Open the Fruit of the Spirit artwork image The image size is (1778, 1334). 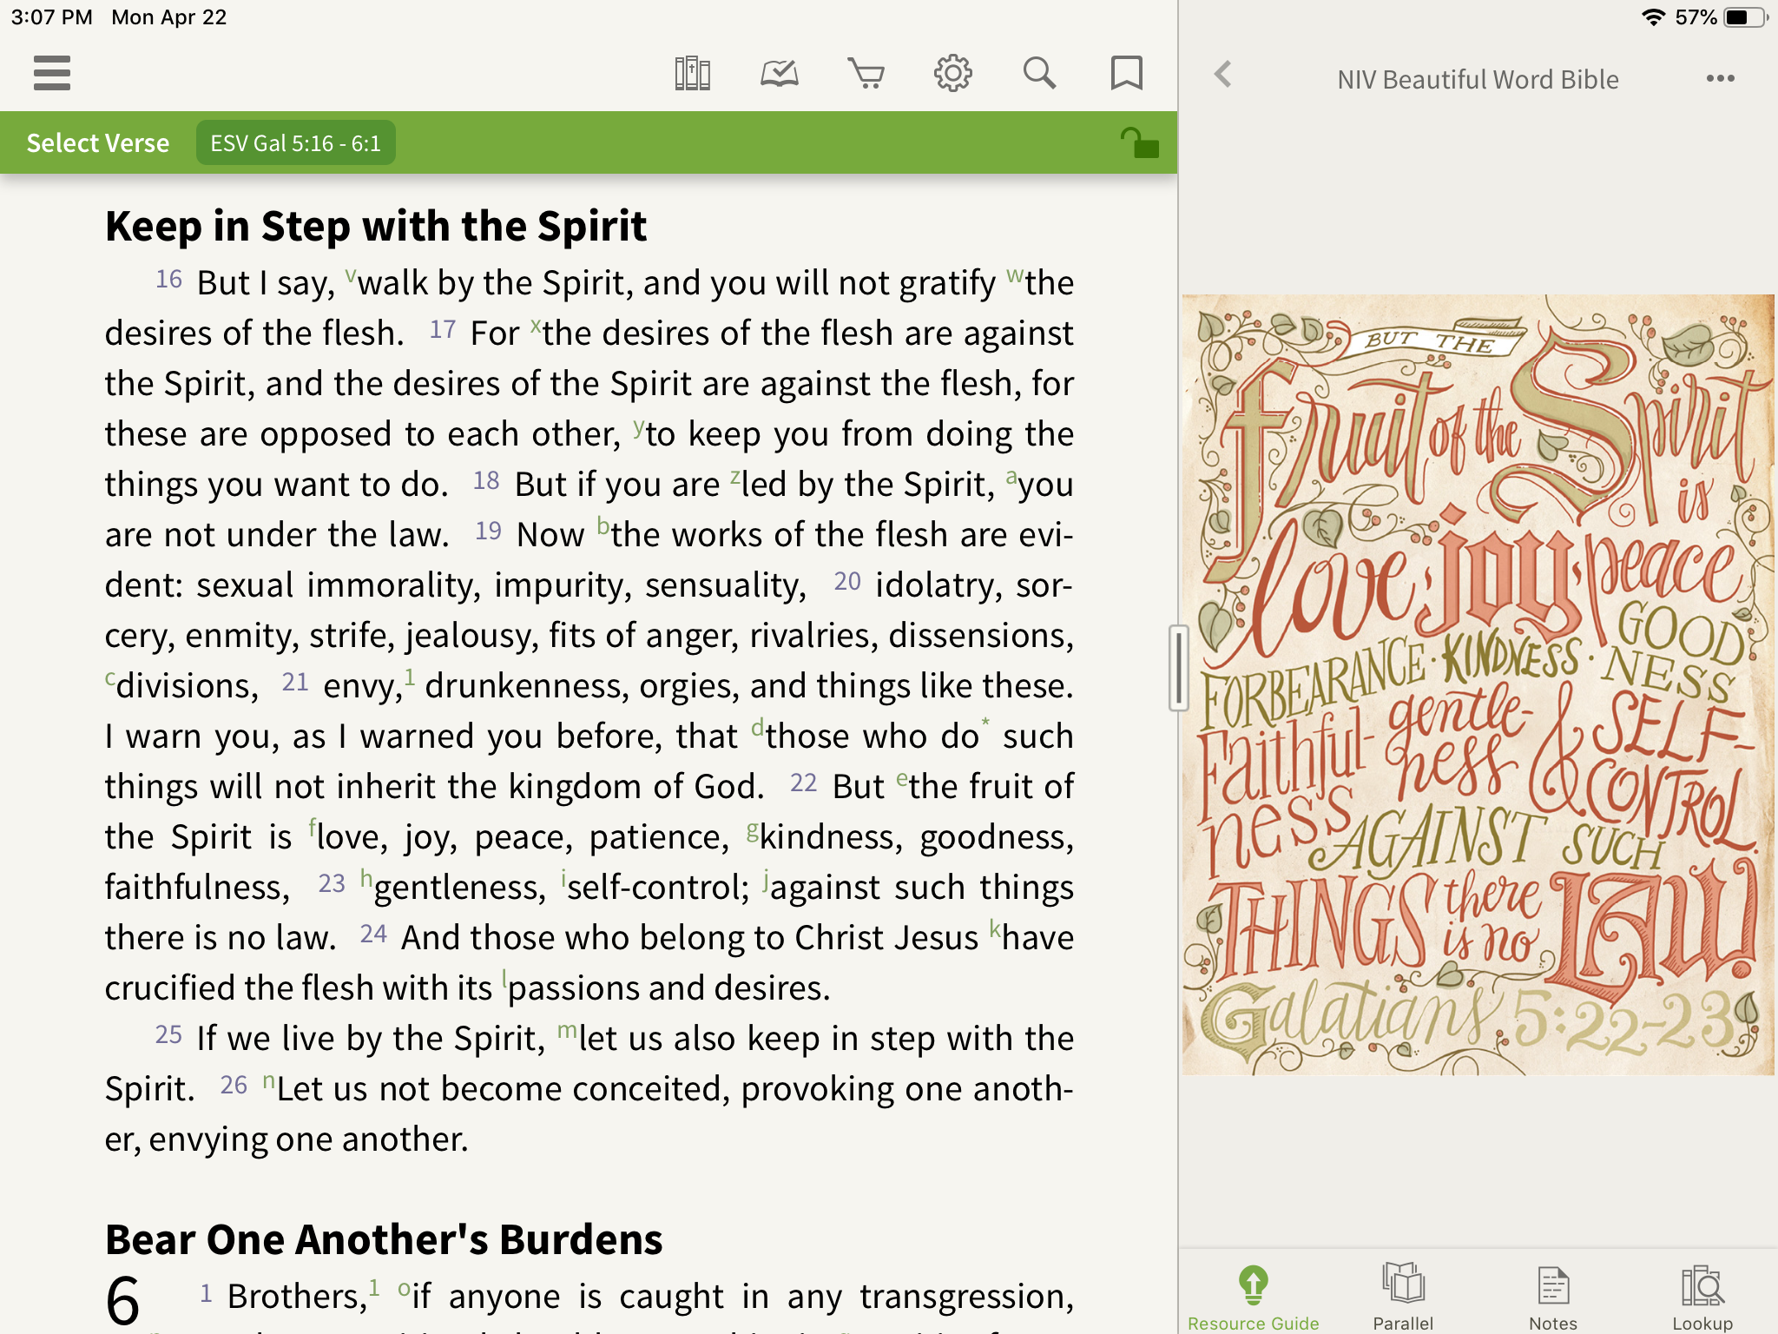click(x=1478, y=684)
